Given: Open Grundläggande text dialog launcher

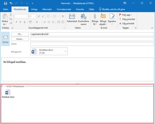Looking at the screenshot, I should [x=64, y=28].
